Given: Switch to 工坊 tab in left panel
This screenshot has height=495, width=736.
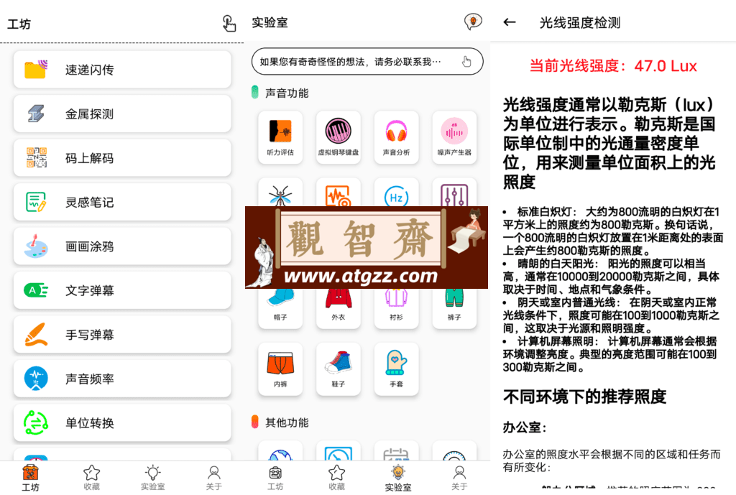Looking at the screenshot, I should (30, 478).
